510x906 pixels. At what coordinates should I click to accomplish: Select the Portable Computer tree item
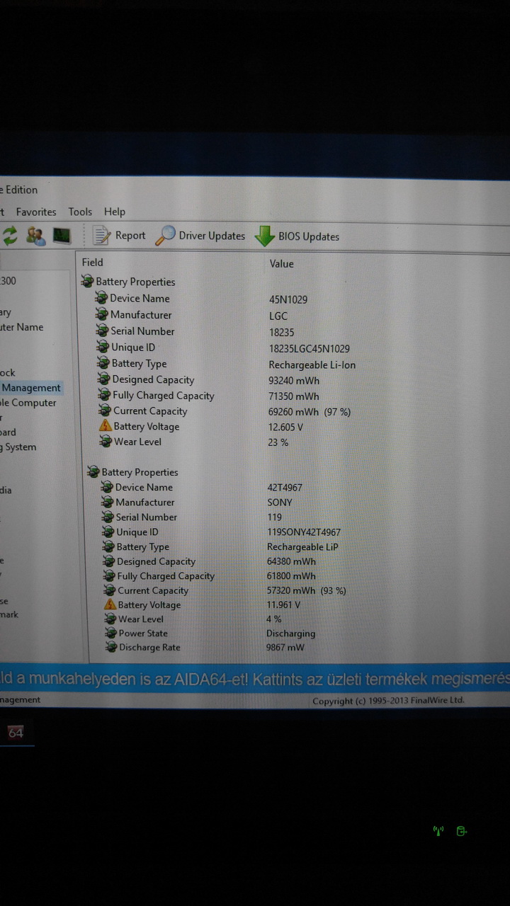pos(28,403)
